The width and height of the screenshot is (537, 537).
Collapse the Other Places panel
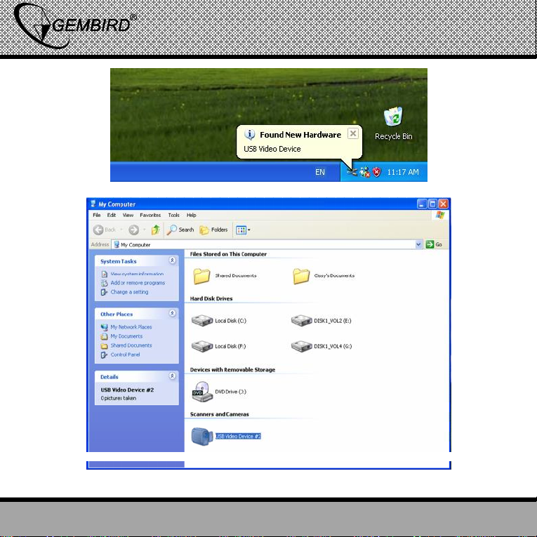click(173, 314)
